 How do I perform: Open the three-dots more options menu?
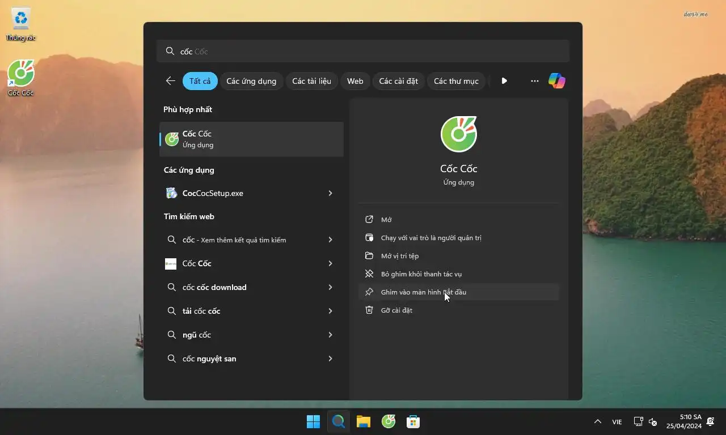coord(534,81)
